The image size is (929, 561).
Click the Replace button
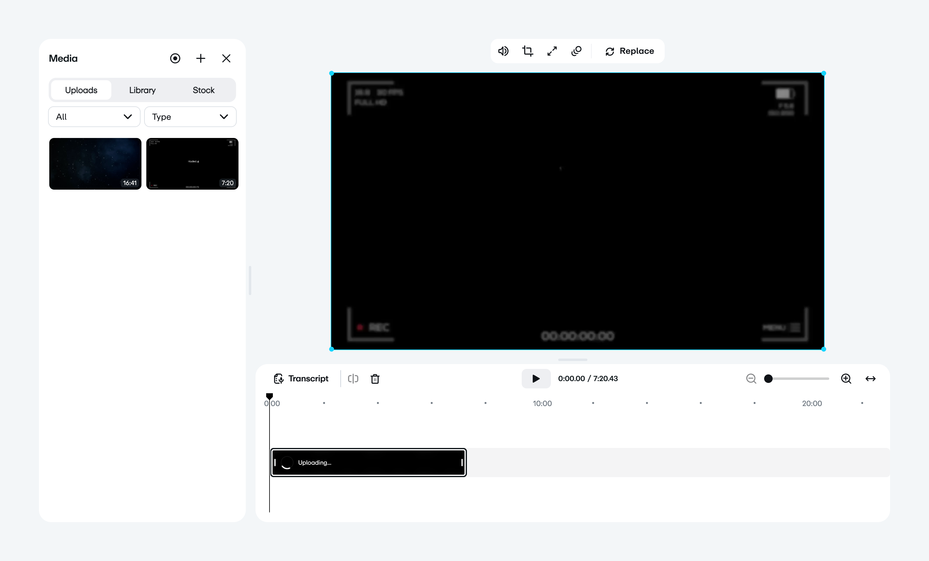coord(629,51)
